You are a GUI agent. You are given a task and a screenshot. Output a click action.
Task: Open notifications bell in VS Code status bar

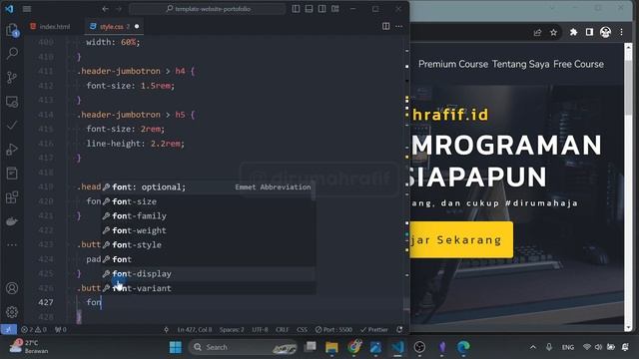coord(399,329)
